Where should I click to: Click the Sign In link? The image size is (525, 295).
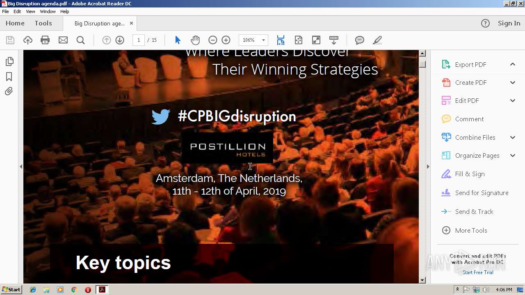coord(509,23)
